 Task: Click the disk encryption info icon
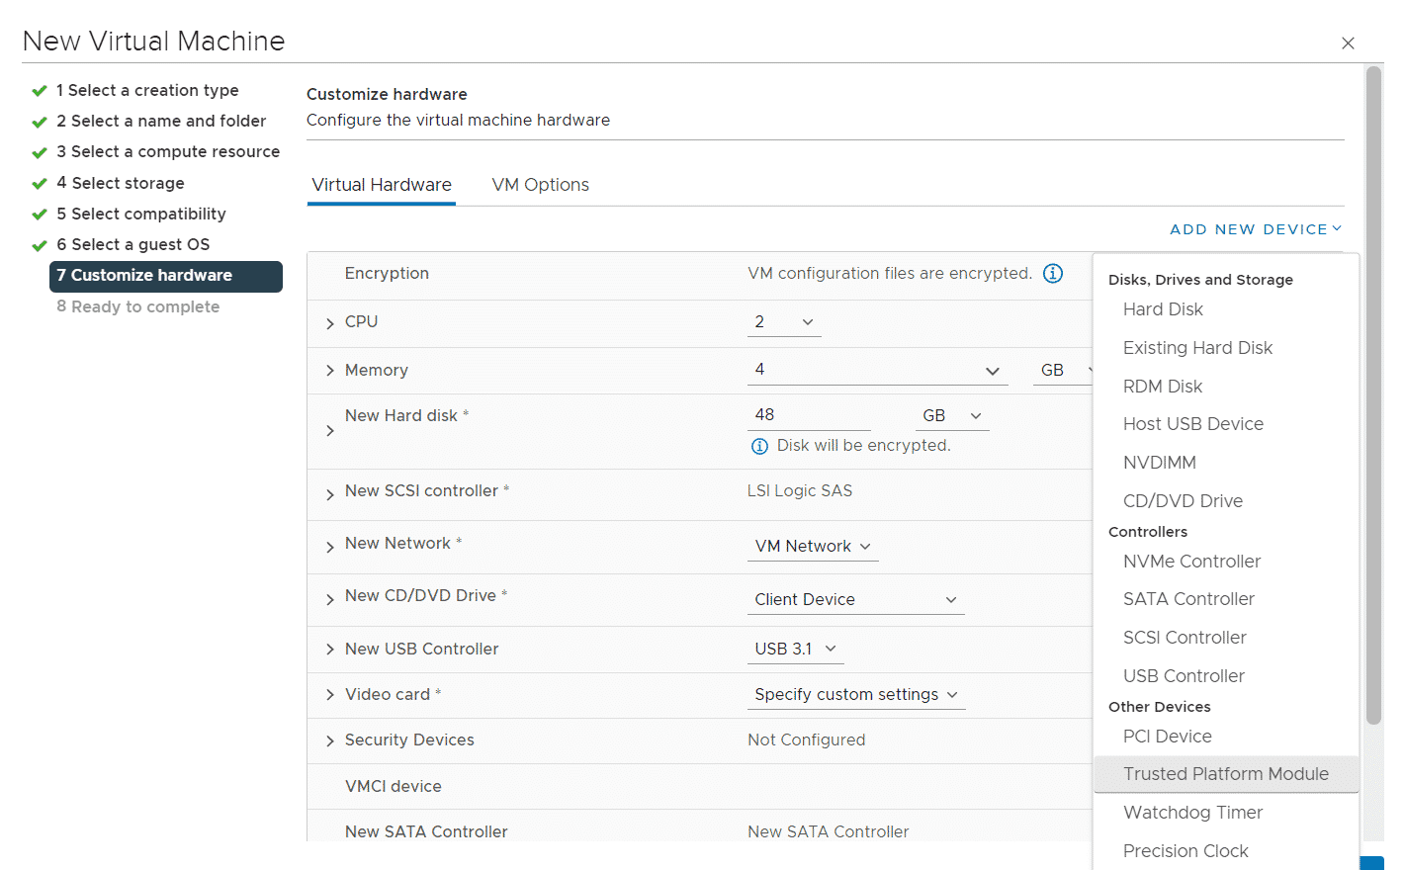click(759, 446)
